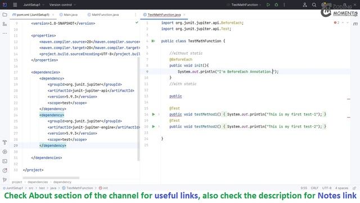Open Code With Me user icon
The height and width of the screenshot is (203, 360).
[x=305, y=5]
